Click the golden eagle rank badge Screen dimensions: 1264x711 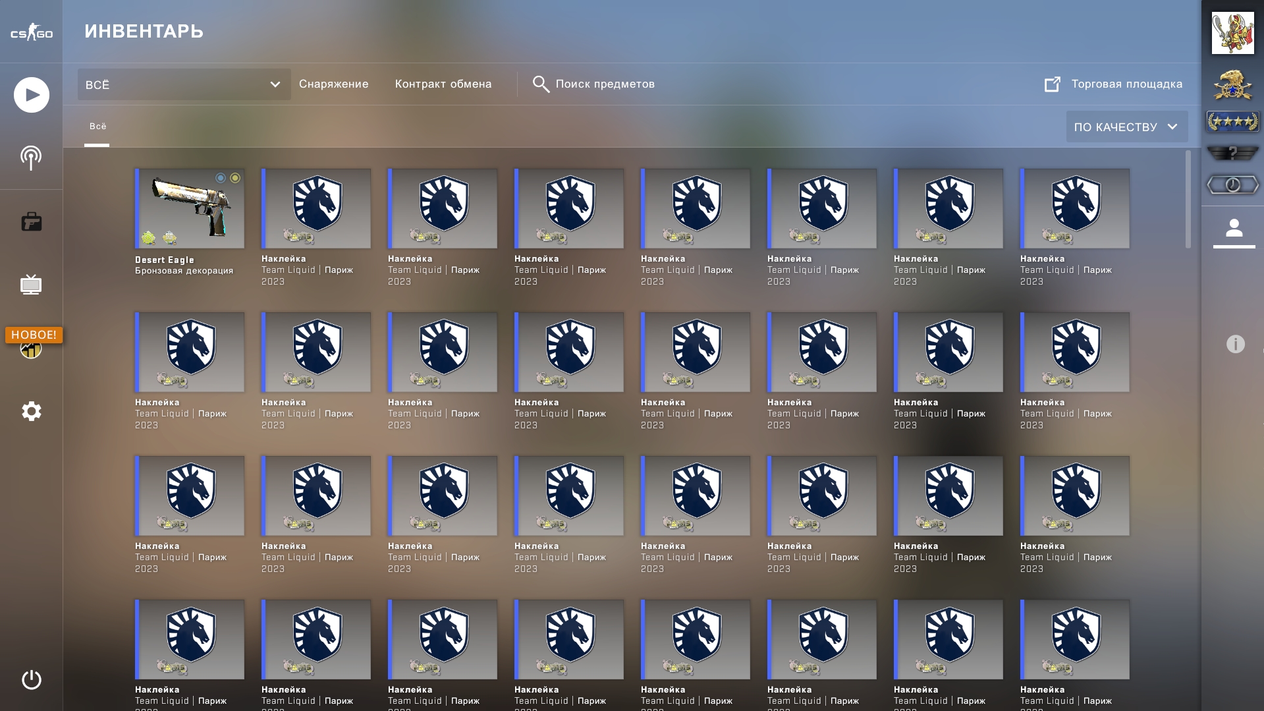1232,85
